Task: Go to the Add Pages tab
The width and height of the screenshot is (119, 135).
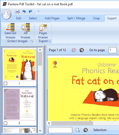Action: [52, 18]
